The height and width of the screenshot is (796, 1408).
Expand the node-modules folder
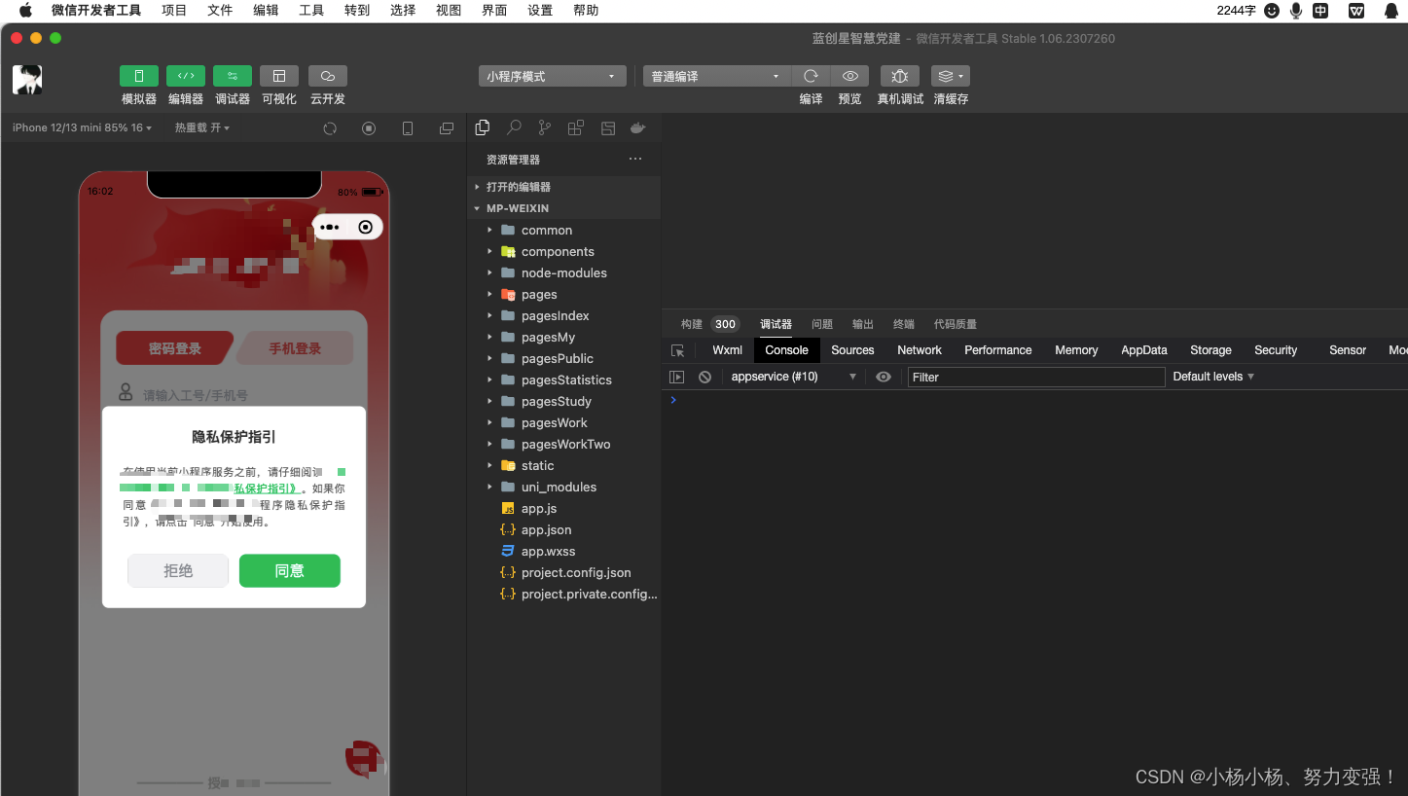pyautogui.click(x=563, y=272)
